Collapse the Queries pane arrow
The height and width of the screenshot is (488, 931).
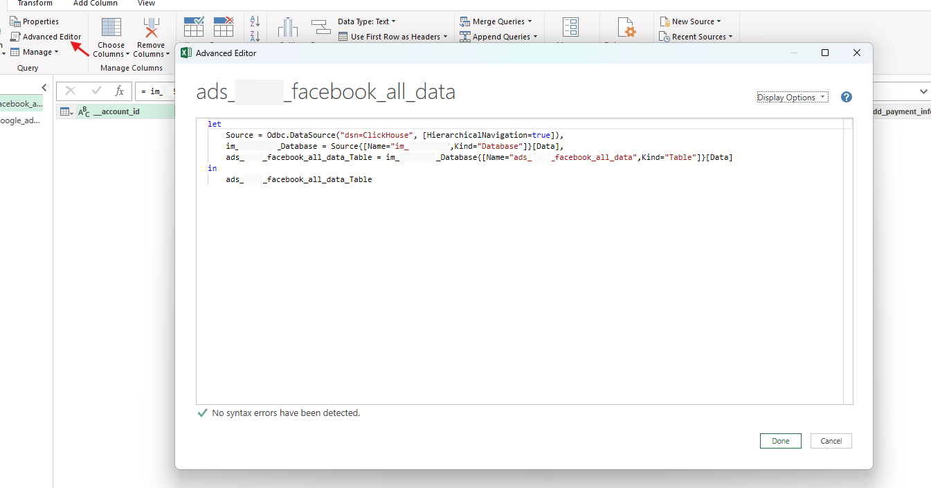[44, 87]
